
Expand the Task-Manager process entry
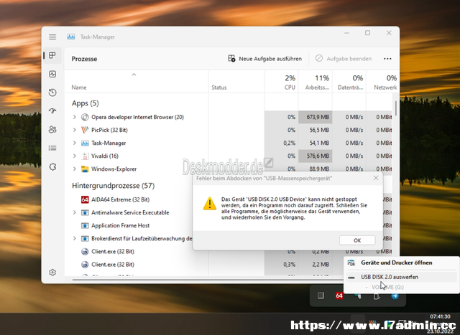[x=75, y=143]
